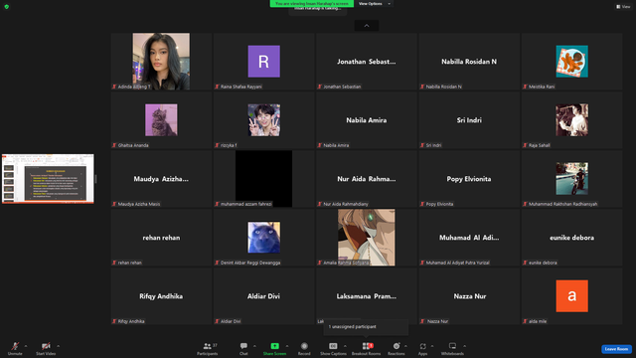The width and height of the screenshot is (636, 358).
Task: Expand arrow beside Whiteboards
Action: point(464,346)
